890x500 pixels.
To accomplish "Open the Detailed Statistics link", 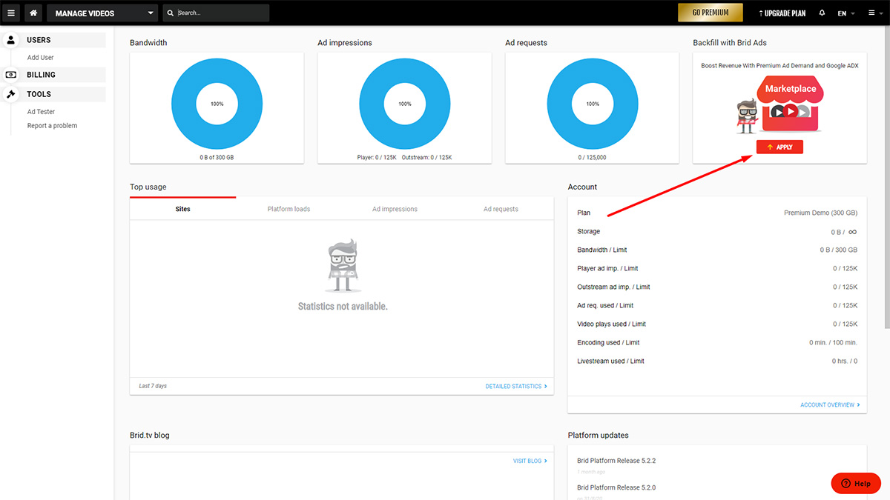I will click(x=515, y=386).
